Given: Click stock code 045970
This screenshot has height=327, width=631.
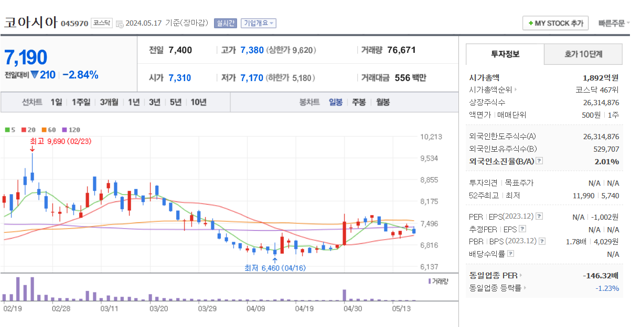Looking at the screenshot, I should tap(74, 24).
